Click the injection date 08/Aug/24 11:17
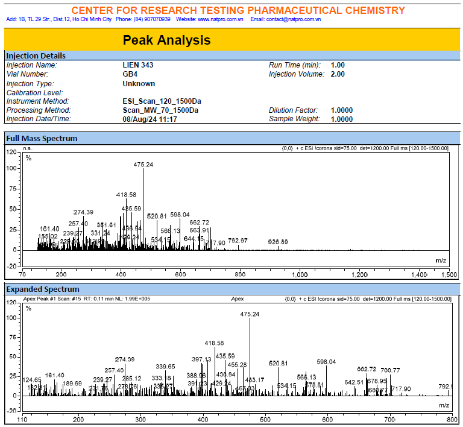Viewport: 463px width, 427px height. [x=150, y=119]
